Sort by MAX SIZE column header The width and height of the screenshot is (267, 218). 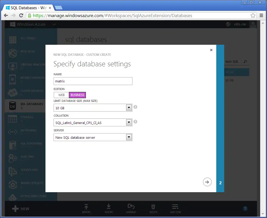coord(232,62)
